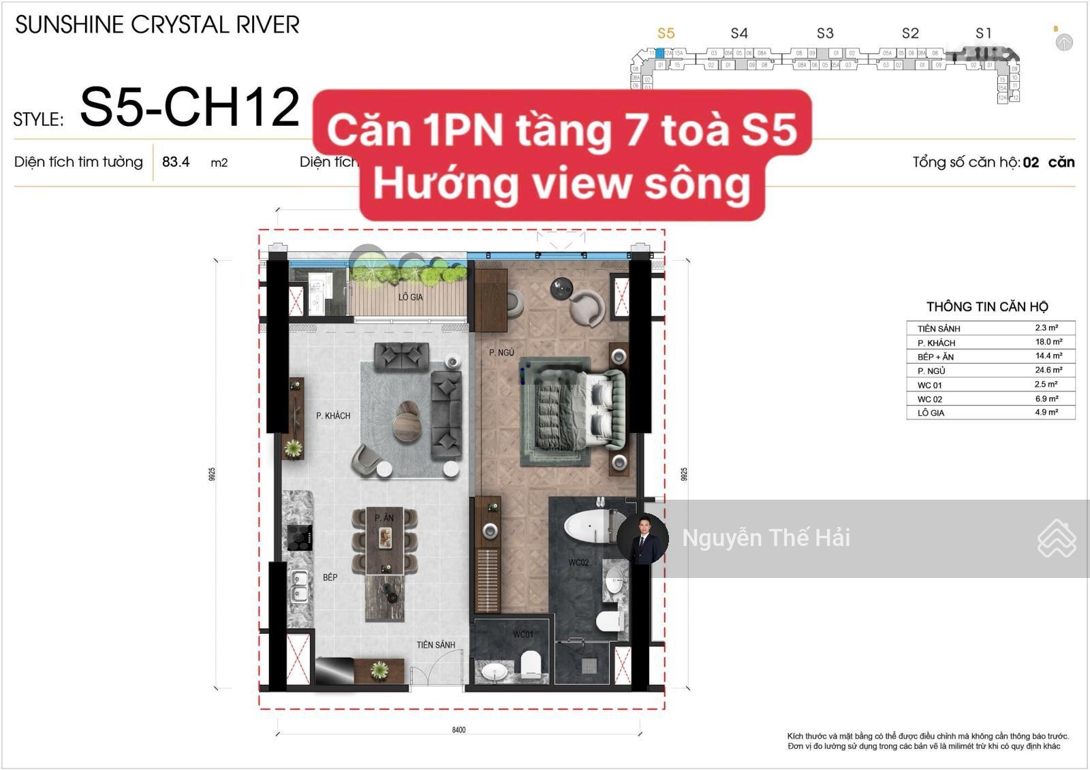
Task: Click the "Kích thước và mặt bằng" disclaimer line
Action: (928, 736)
